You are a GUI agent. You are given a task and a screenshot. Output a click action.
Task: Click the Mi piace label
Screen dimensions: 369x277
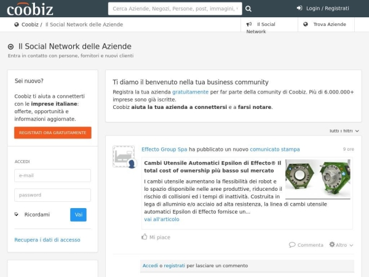(x=160, y=237)
